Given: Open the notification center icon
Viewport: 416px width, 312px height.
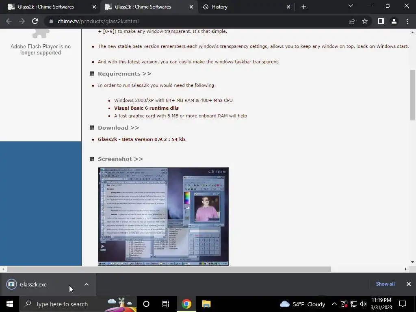Looking at the screenshot, I should (x=403, y=304).
